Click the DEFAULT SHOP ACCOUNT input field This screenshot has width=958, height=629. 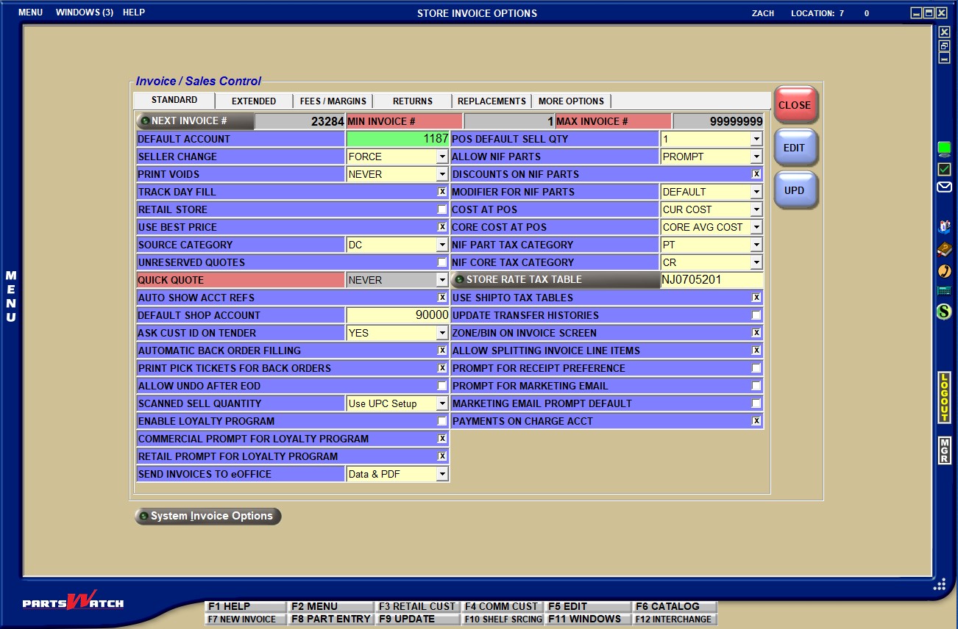click(x=397, y=315)
